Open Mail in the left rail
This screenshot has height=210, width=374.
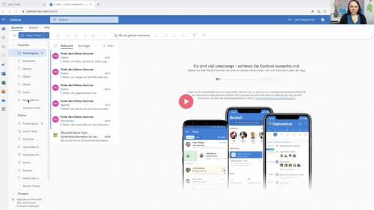[x=3, y=29]
